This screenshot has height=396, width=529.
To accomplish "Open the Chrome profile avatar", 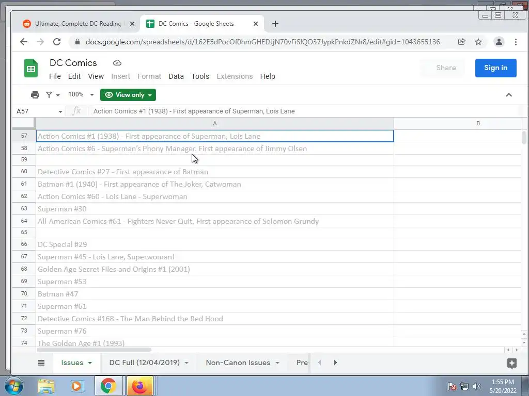I will coord(499,42).
